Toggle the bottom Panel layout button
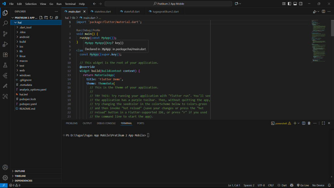The width and height of the screenshot is (334, 188). point(295,4)
